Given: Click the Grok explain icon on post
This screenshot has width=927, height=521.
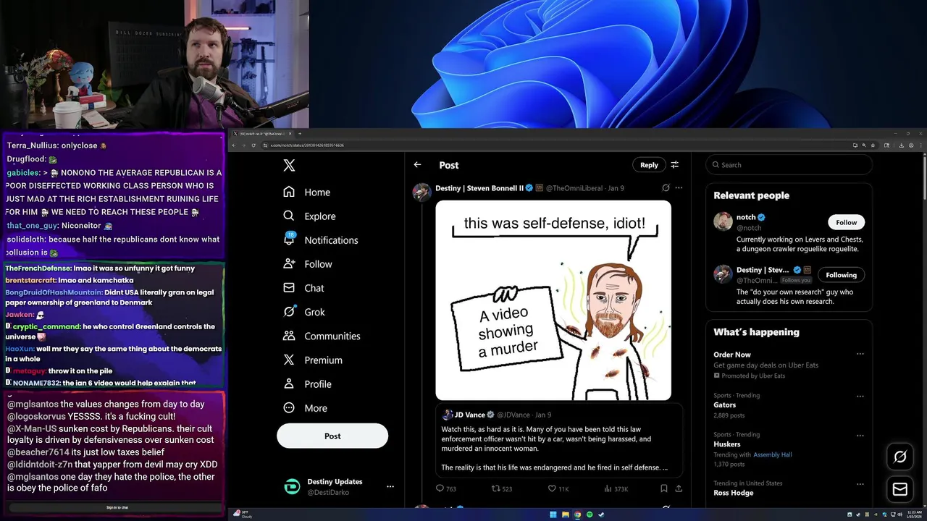Looking at the screenshot, I should [x=666, y=188].
